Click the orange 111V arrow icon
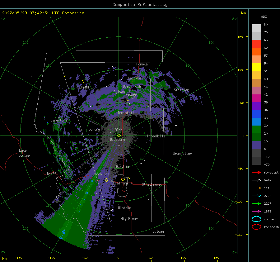280x262 pixels. tap(256, 188)
